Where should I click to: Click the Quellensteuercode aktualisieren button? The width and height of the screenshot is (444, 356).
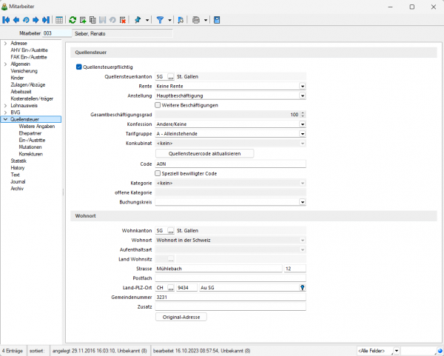click(x=204, y=153)
